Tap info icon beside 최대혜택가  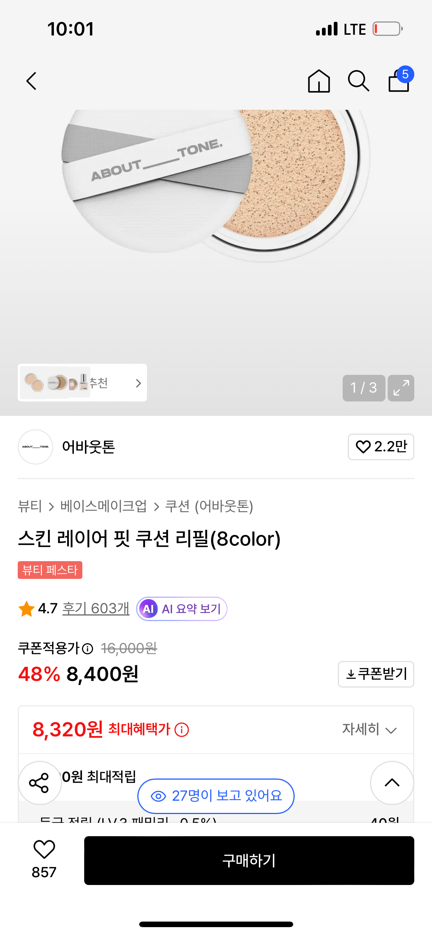(x=182, y=729)
